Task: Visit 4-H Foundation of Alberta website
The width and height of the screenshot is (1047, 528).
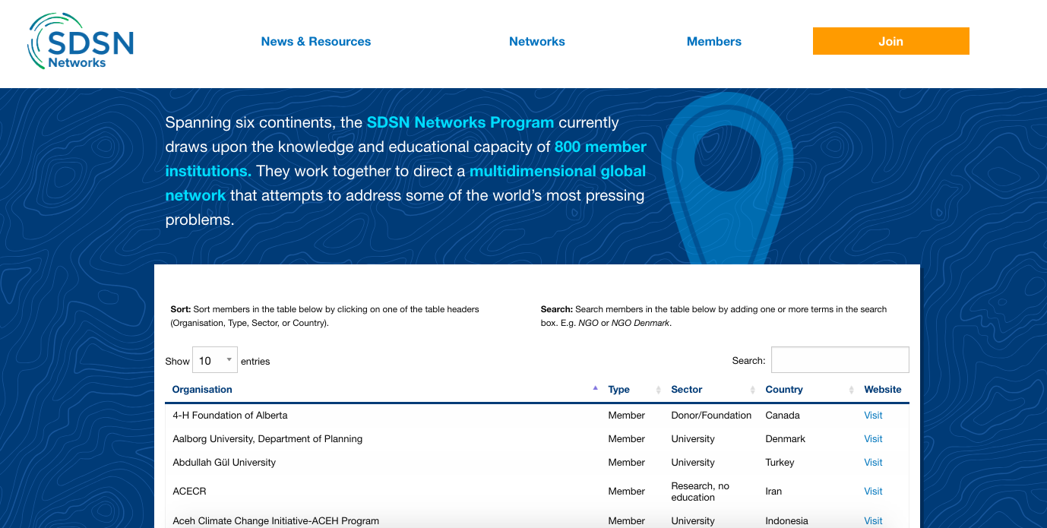Action: (x=873, y=416)
